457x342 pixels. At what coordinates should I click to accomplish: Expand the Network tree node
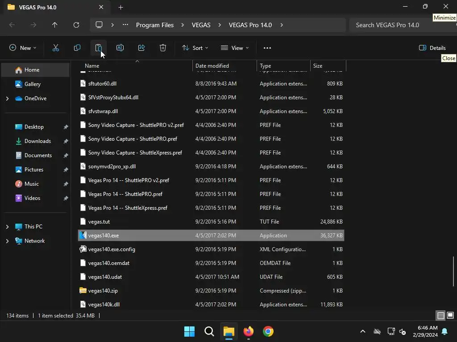[x=7, y=241]
